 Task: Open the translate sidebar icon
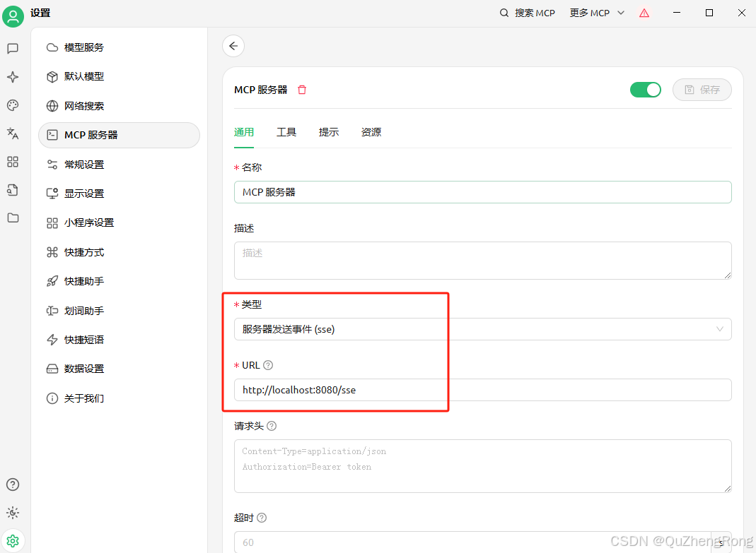click(x=13, y=133)
